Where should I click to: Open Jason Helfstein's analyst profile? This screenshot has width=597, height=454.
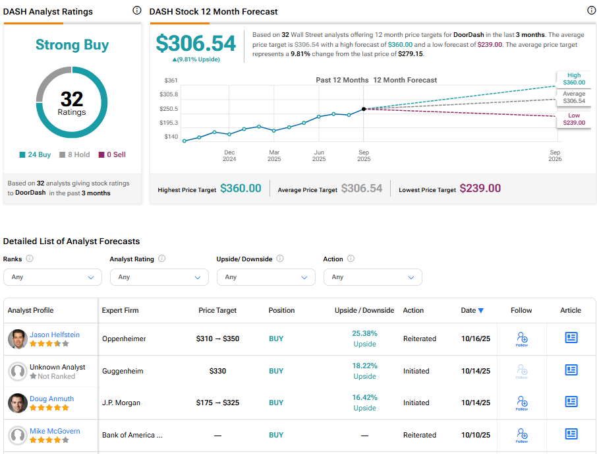point(55,335)
